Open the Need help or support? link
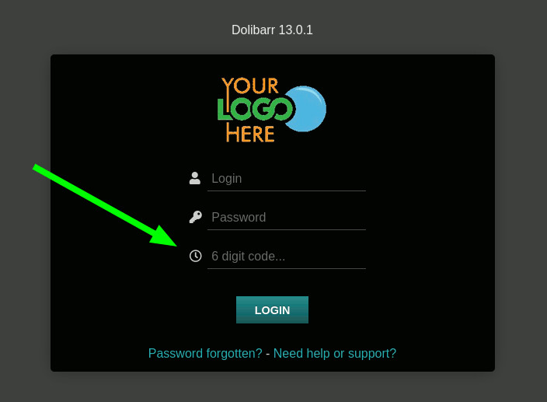Screen dimensions: 547x402 pyautogui.click(x=335, y=353)
